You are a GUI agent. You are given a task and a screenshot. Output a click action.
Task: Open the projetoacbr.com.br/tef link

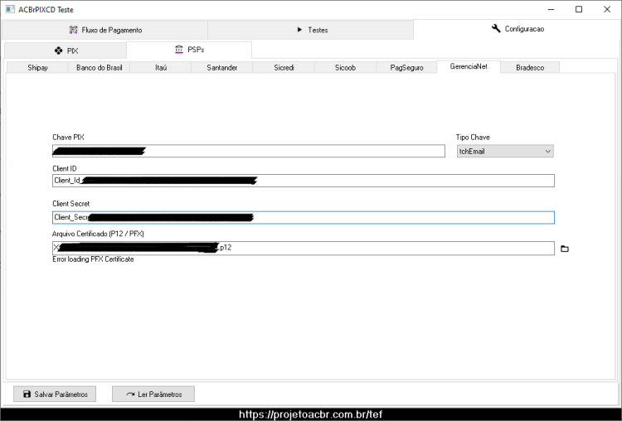pyautogui.click(x=311, y=414)
